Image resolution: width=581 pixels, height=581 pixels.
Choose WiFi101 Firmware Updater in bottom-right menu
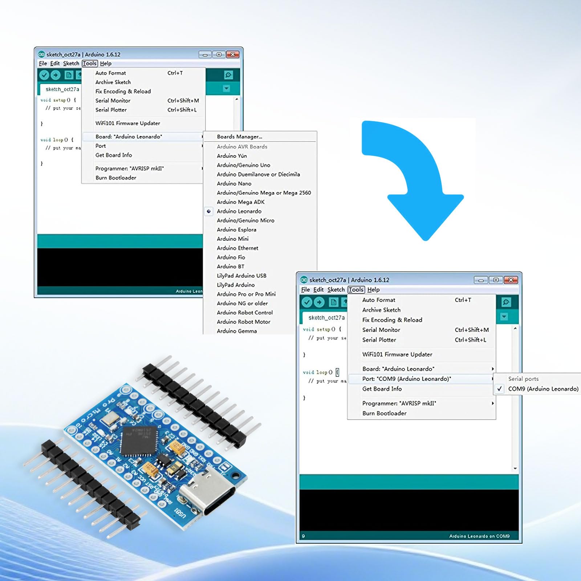(x=422, y=354)
